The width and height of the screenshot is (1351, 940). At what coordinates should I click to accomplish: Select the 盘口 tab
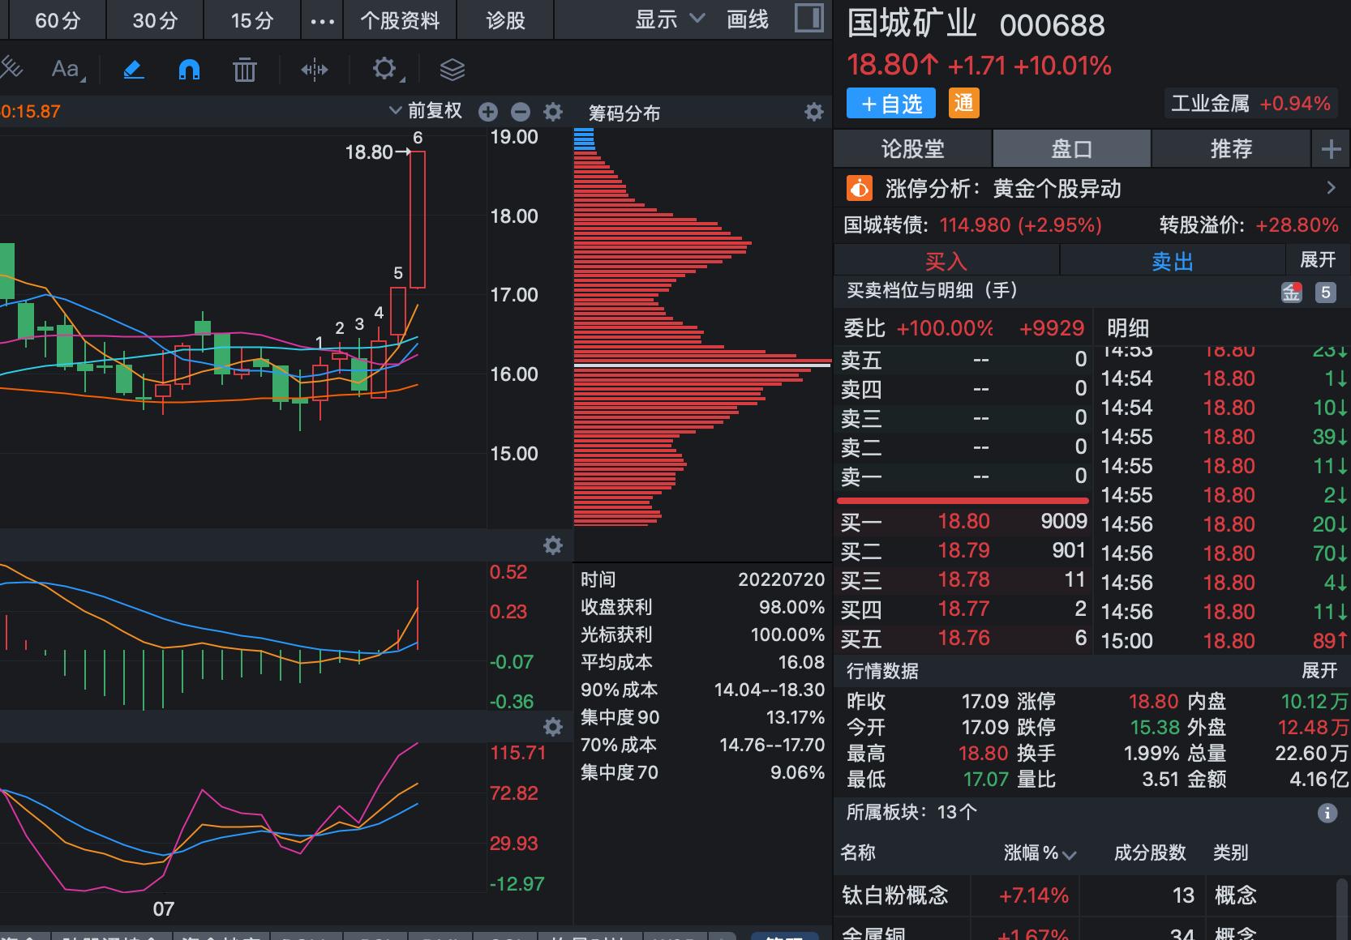[x=1072, y=149]
